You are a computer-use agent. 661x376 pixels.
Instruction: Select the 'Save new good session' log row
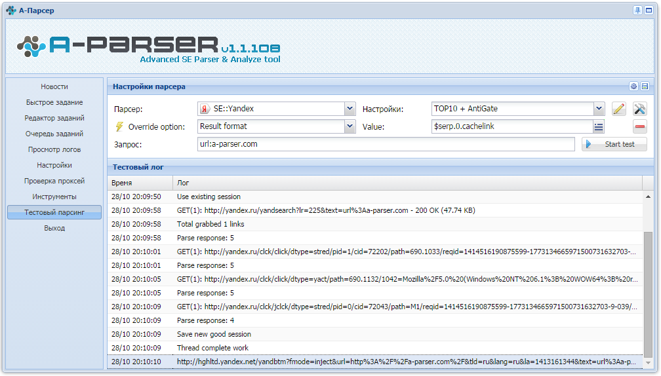tap(375, 334)
